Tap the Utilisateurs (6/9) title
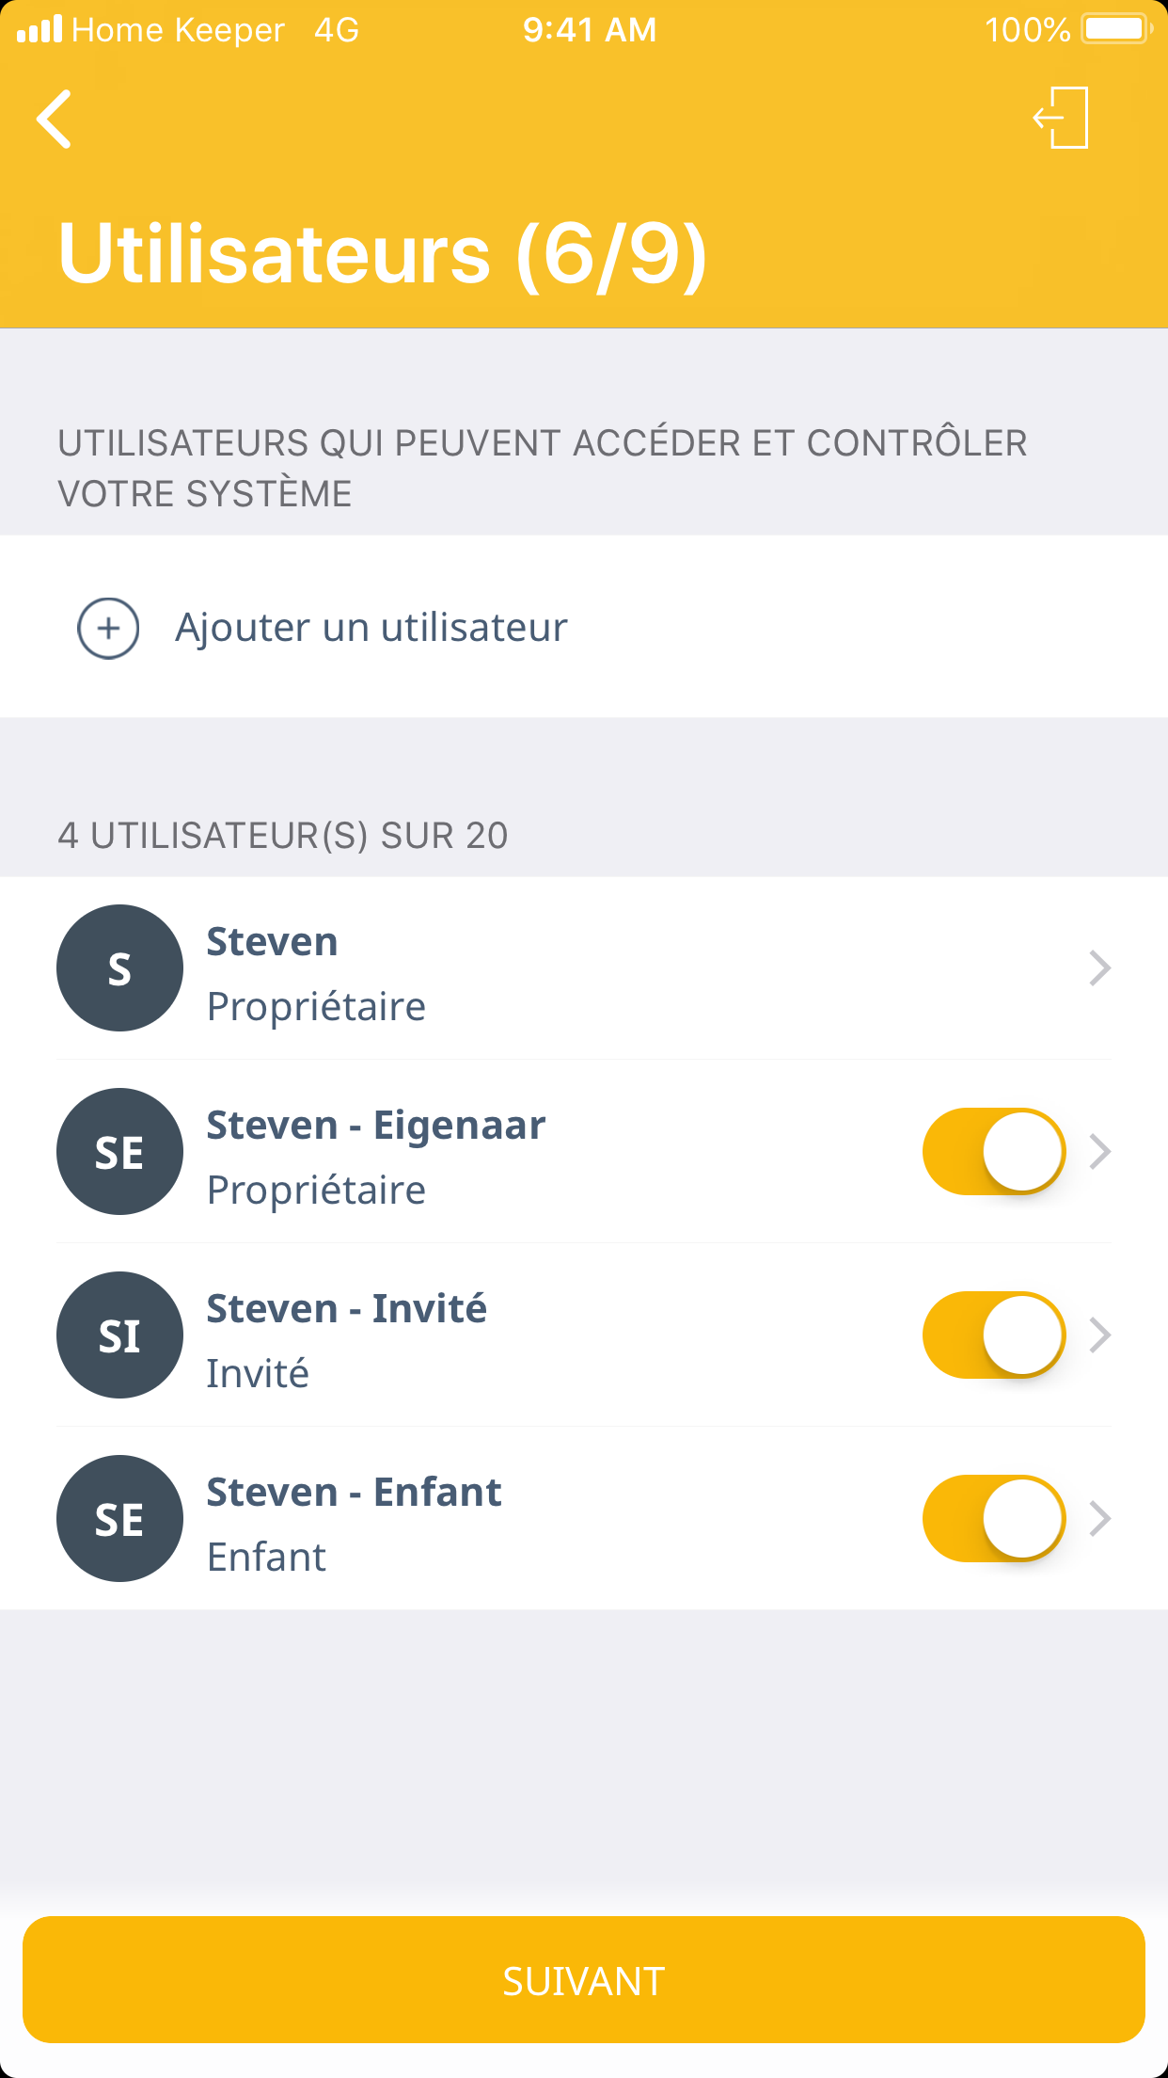1168x2078 pixels. 382,254
